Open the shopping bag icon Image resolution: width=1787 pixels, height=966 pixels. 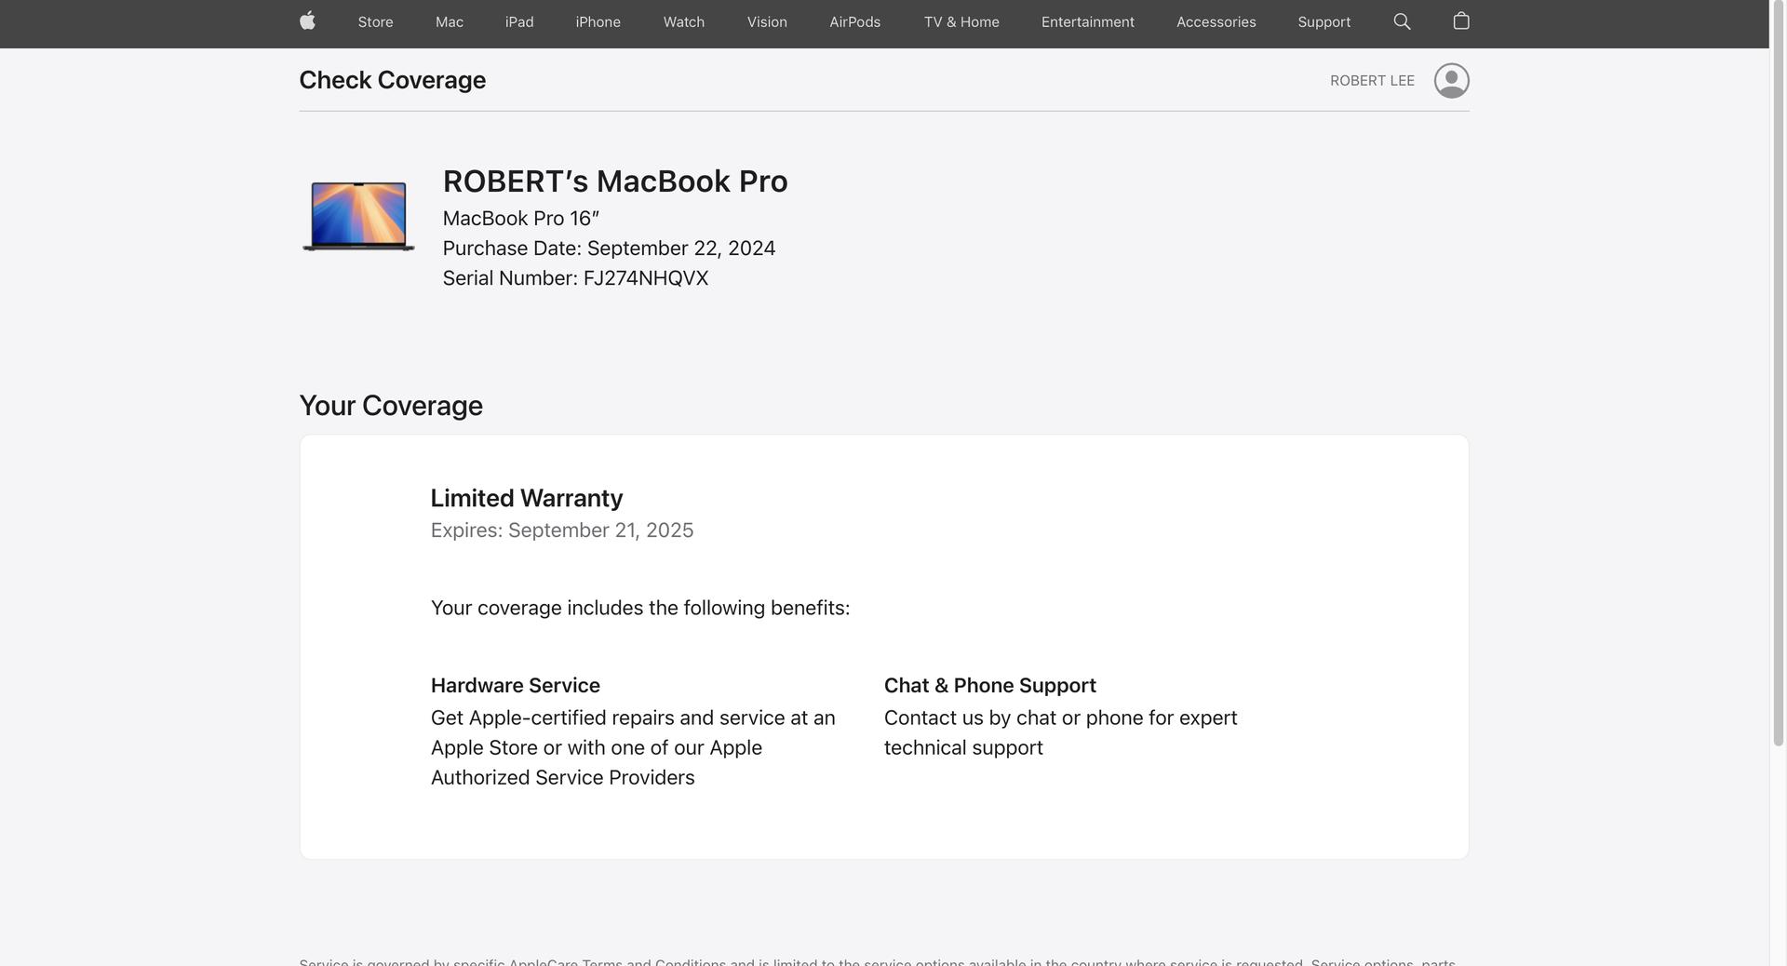1461,20
